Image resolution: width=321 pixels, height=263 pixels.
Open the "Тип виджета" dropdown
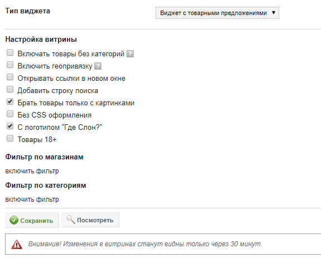click(217, 13)
